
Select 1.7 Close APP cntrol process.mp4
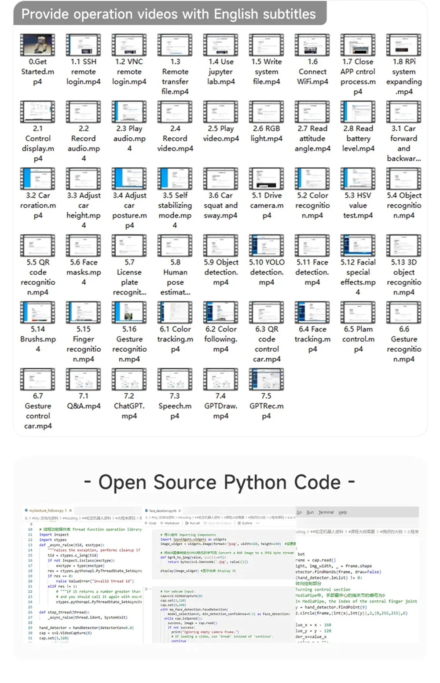click(x=358, y=45)
